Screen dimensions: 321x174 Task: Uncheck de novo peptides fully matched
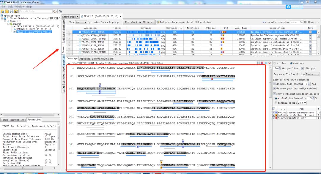coord(274,88)
